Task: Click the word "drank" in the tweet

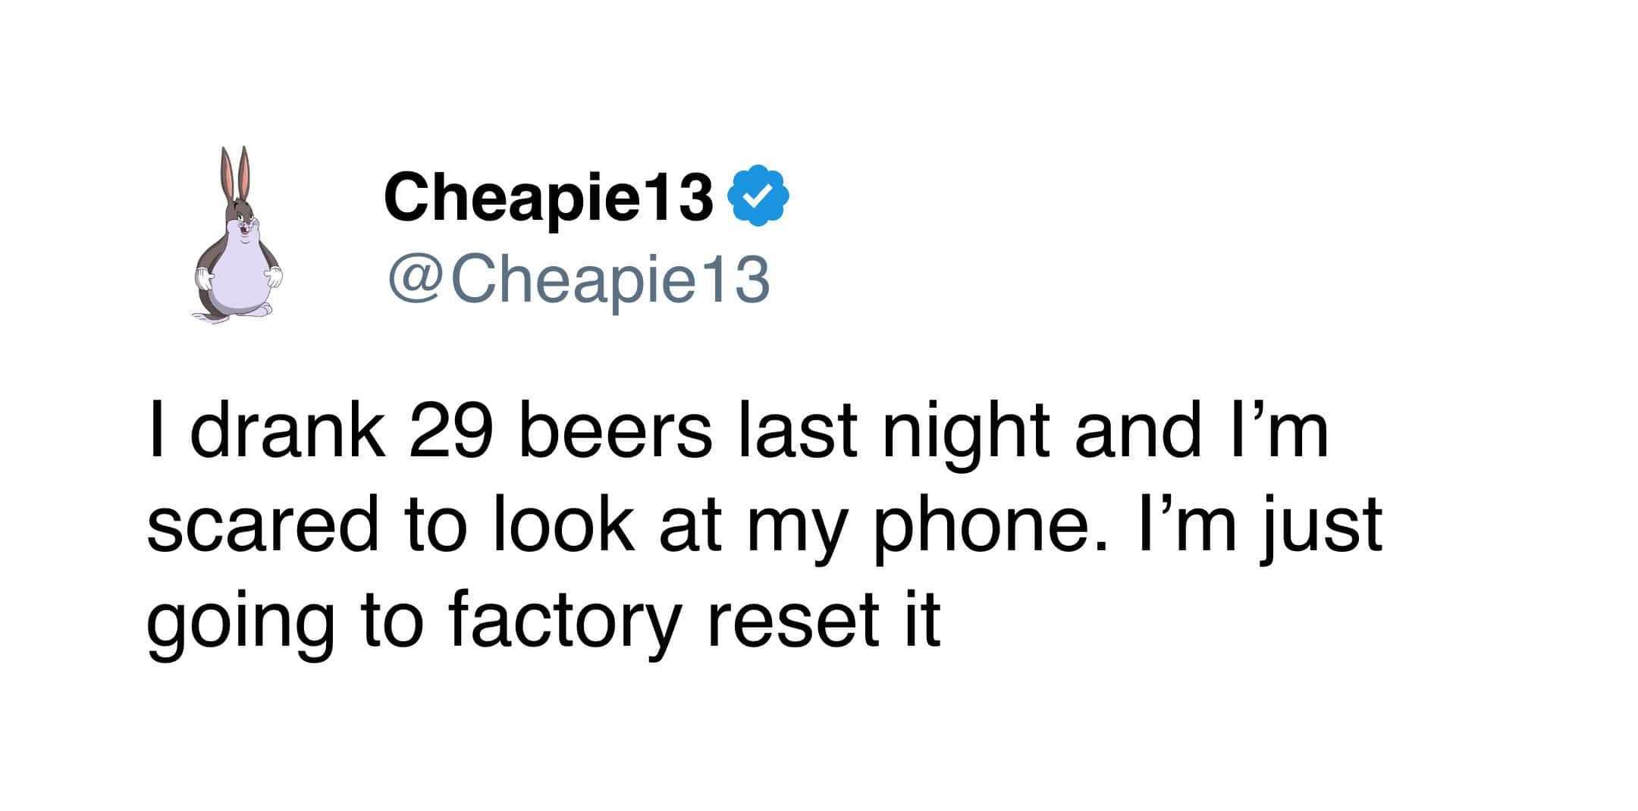Action: pos(287,432)
